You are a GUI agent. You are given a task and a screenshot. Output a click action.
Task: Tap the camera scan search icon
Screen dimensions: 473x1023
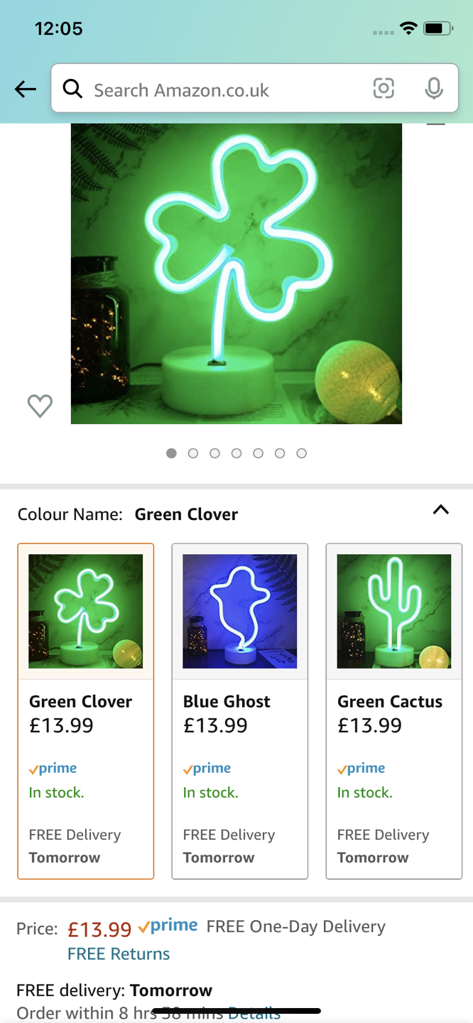[384, 88]
